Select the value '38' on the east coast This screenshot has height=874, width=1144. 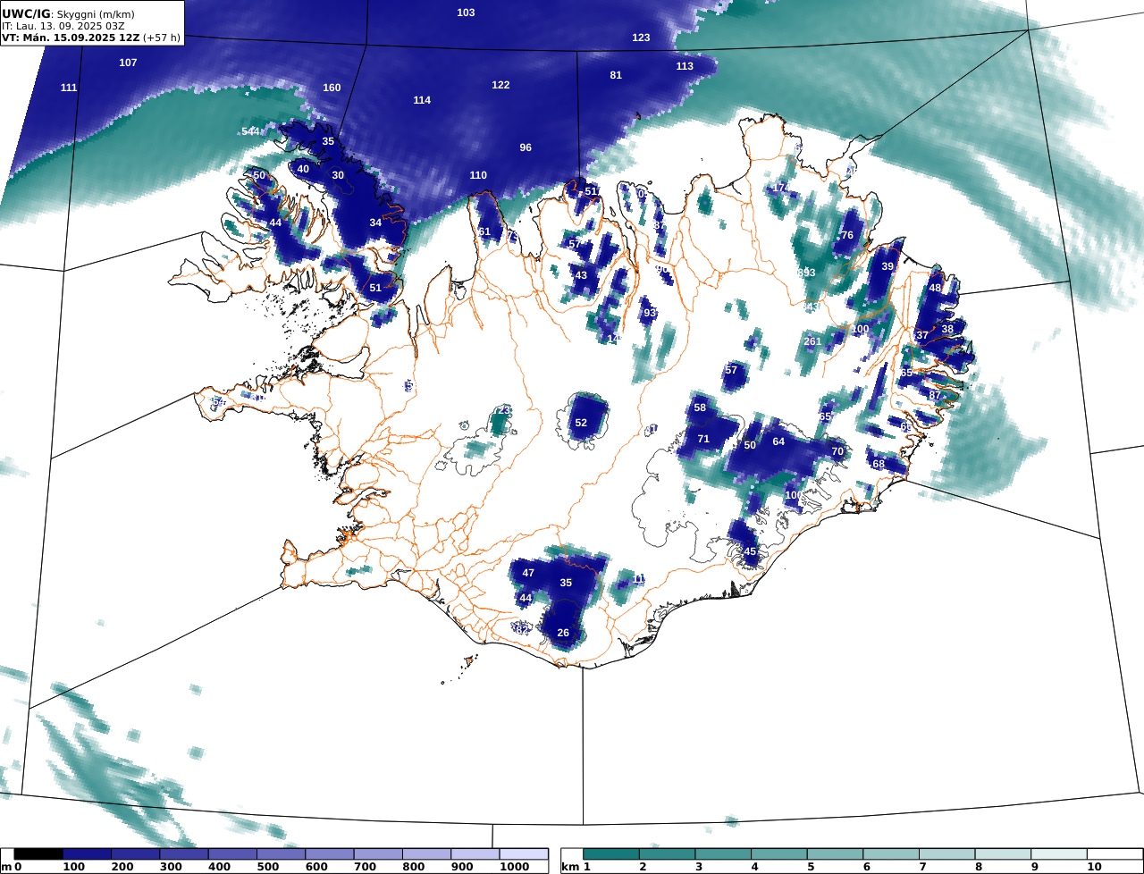click(x=947, y=329)
